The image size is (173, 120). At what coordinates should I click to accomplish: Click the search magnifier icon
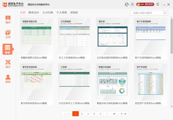click(x=165, y=13)
